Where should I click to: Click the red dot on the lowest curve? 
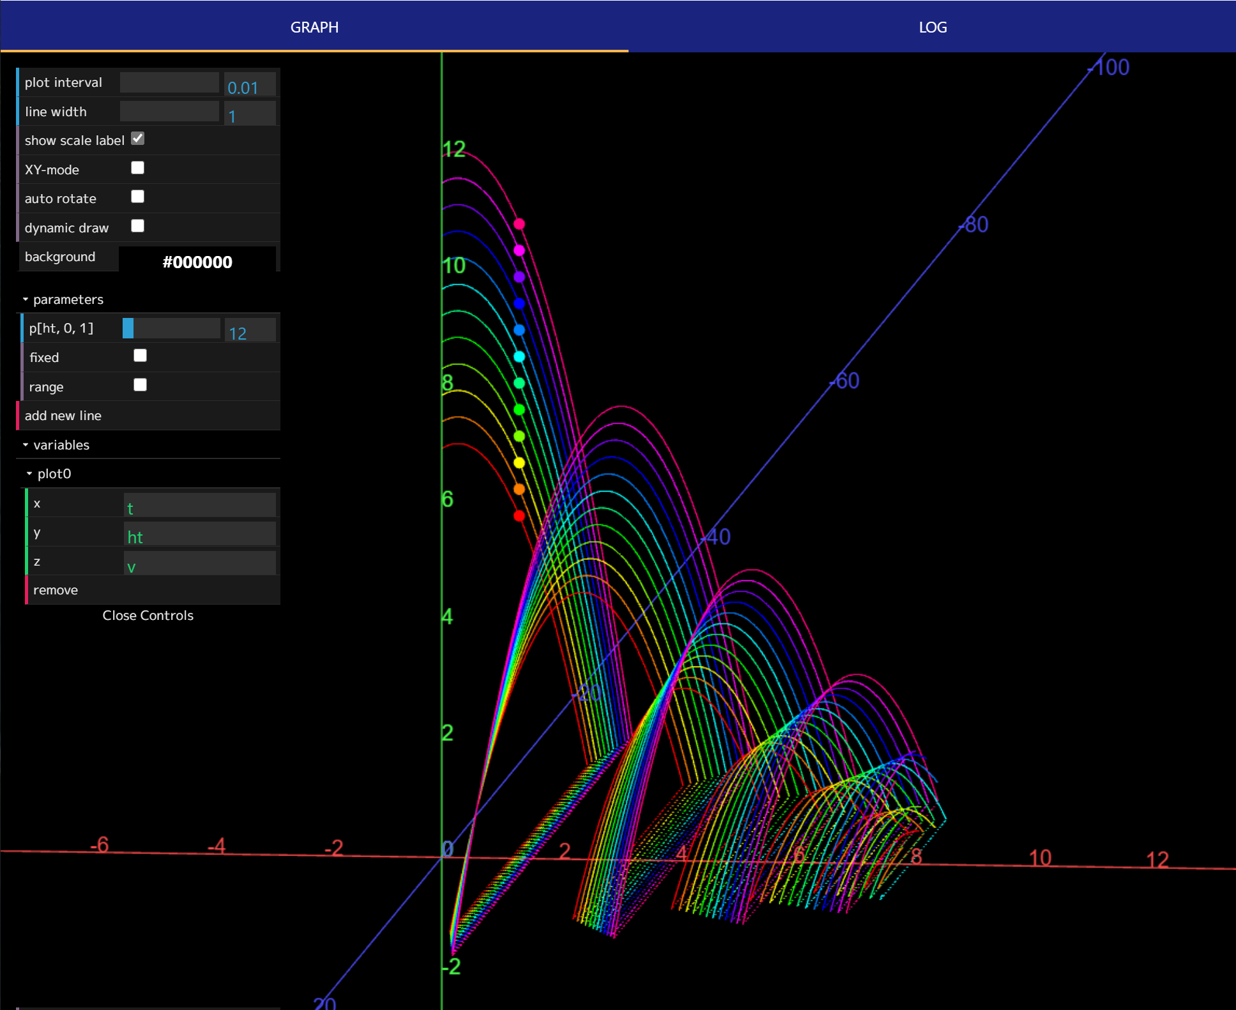[x=519, y=515]
